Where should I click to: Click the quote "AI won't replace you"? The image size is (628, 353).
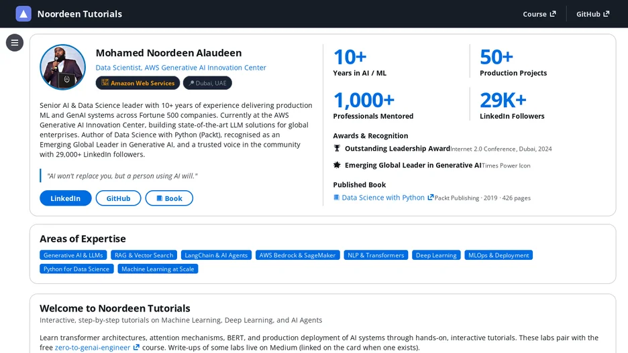pyautogui.click(x=122, y=176)
